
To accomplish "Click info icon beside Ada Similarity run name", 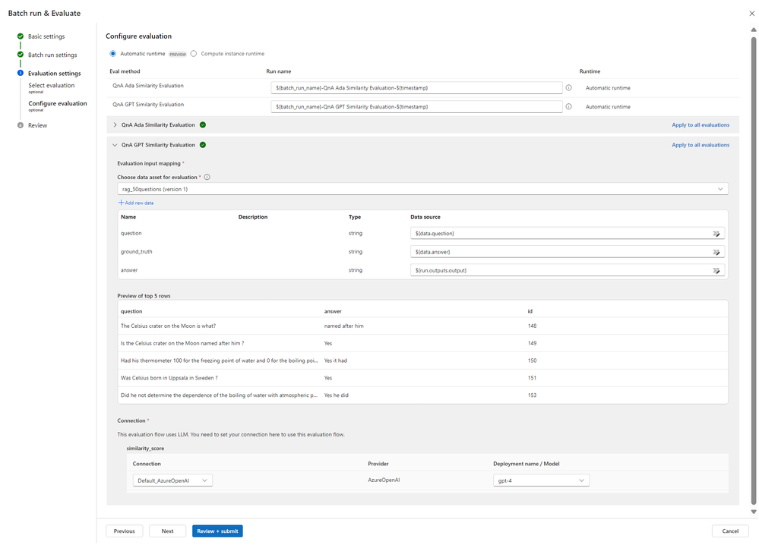I will [569, 88].
